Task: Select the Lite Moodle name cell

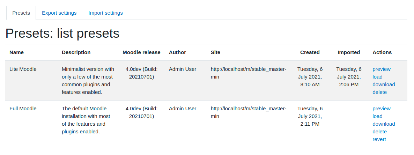Action: 23,69
